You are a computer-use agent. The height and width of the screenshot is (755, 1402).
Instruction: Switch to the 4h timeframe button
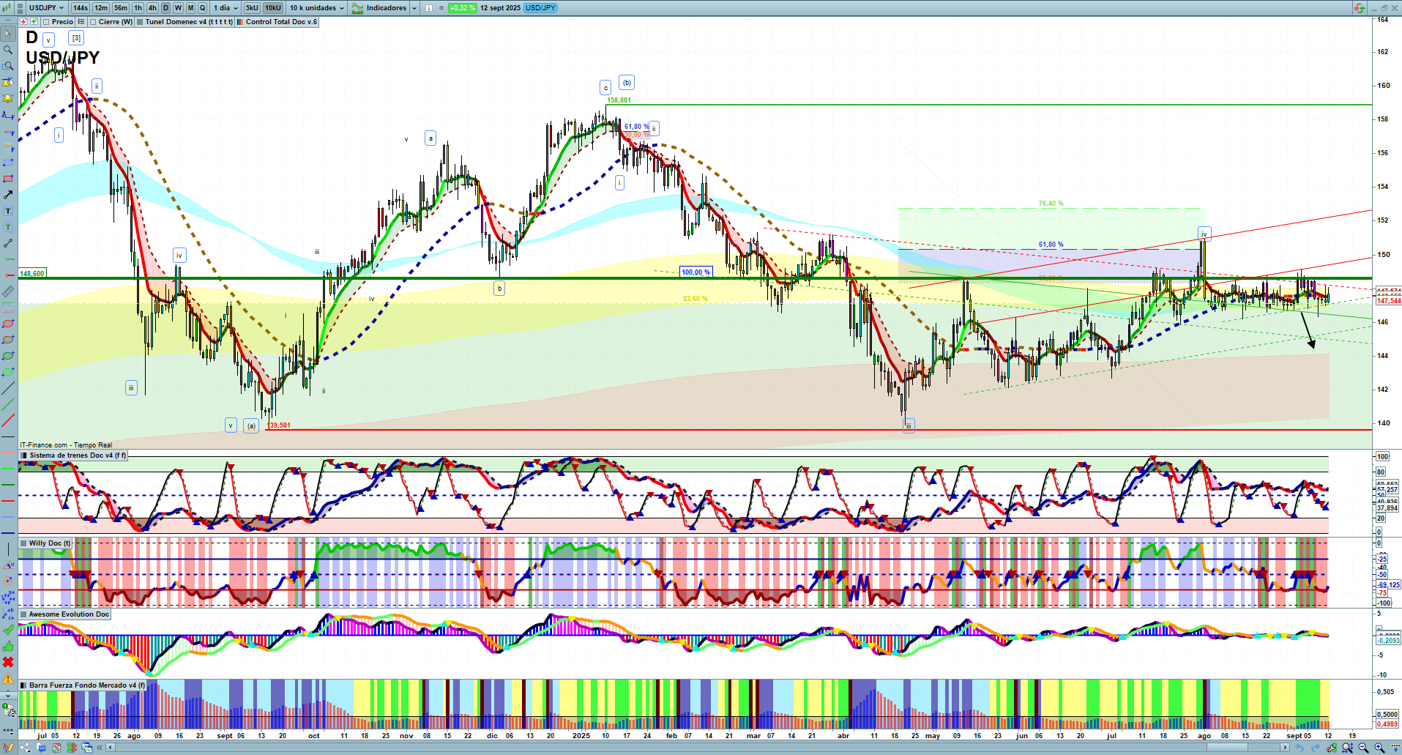pos(152,8)
